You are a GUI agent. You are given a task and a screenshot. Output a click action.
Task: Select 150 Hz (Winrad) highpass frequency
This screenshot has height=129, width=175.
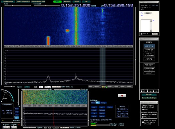(143, 107)
